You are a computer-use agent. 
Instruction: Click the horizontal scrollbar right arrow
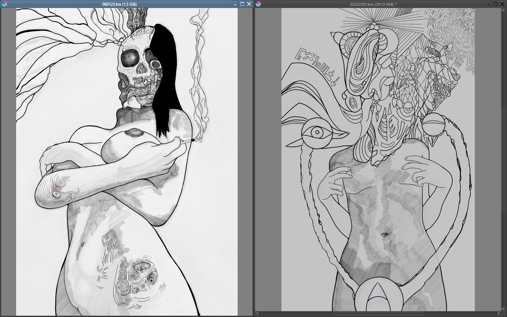click(499, 314)
